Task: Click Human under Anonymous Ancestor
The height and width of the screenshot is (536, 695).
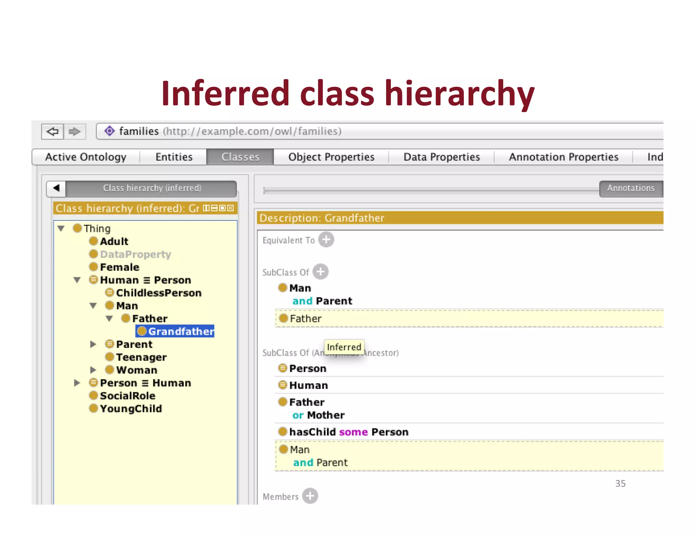Action: point(308,385)
